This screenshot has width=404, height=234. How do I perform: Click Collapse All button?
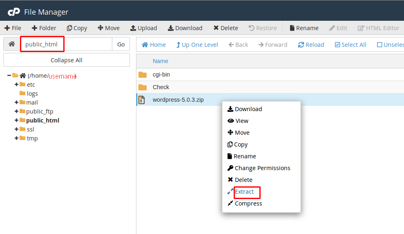[x=67, y=60]
